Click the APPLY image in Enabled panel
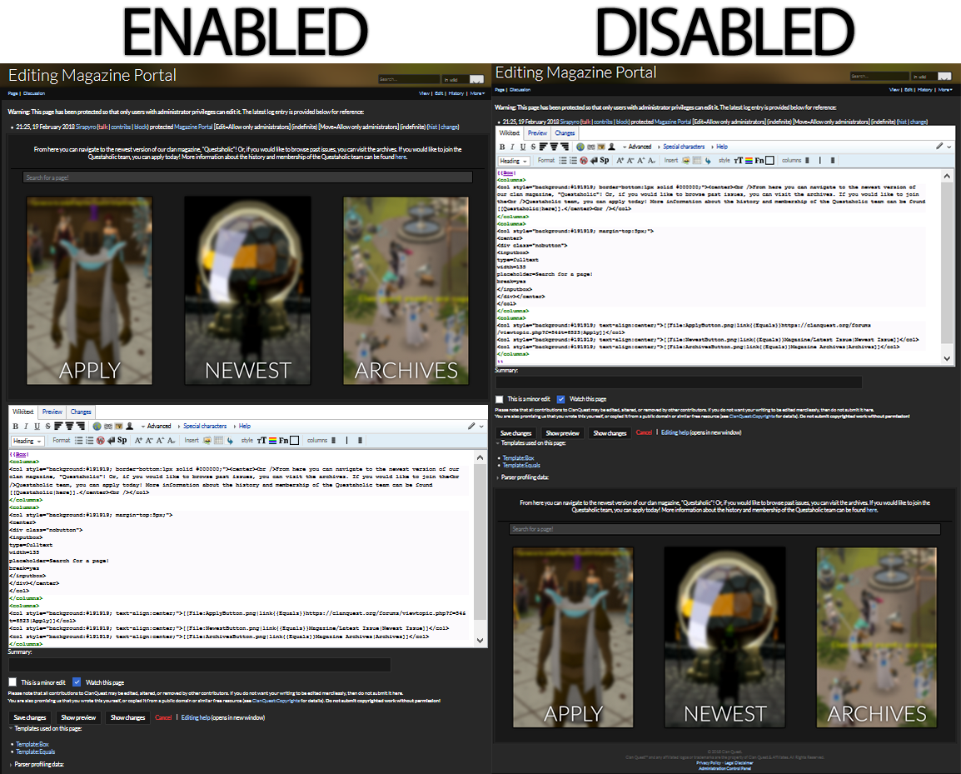961x774 pixels. [89, 291]
